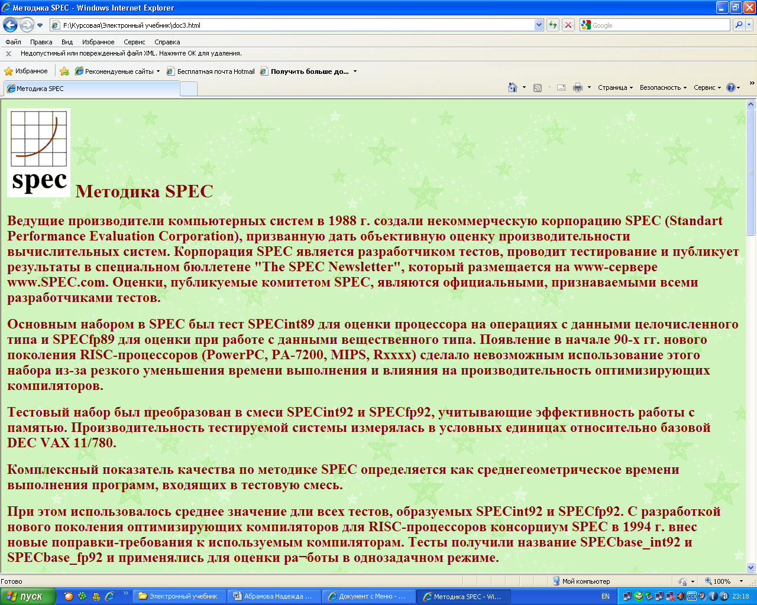
Task: Expand the quick launch overflow chevron
Action: point(125,593)
